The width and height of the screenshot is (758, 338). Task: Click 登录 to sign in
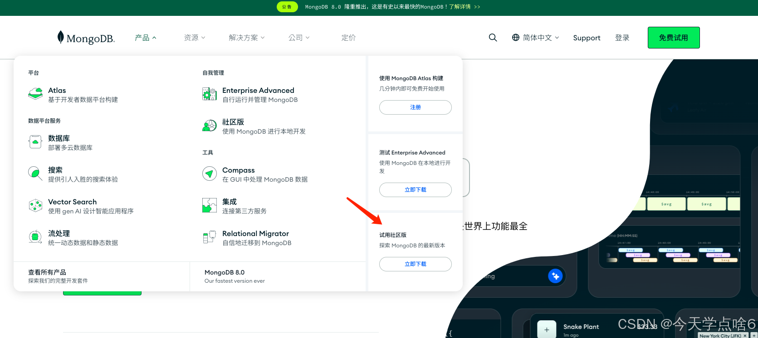tap(622, 38)
